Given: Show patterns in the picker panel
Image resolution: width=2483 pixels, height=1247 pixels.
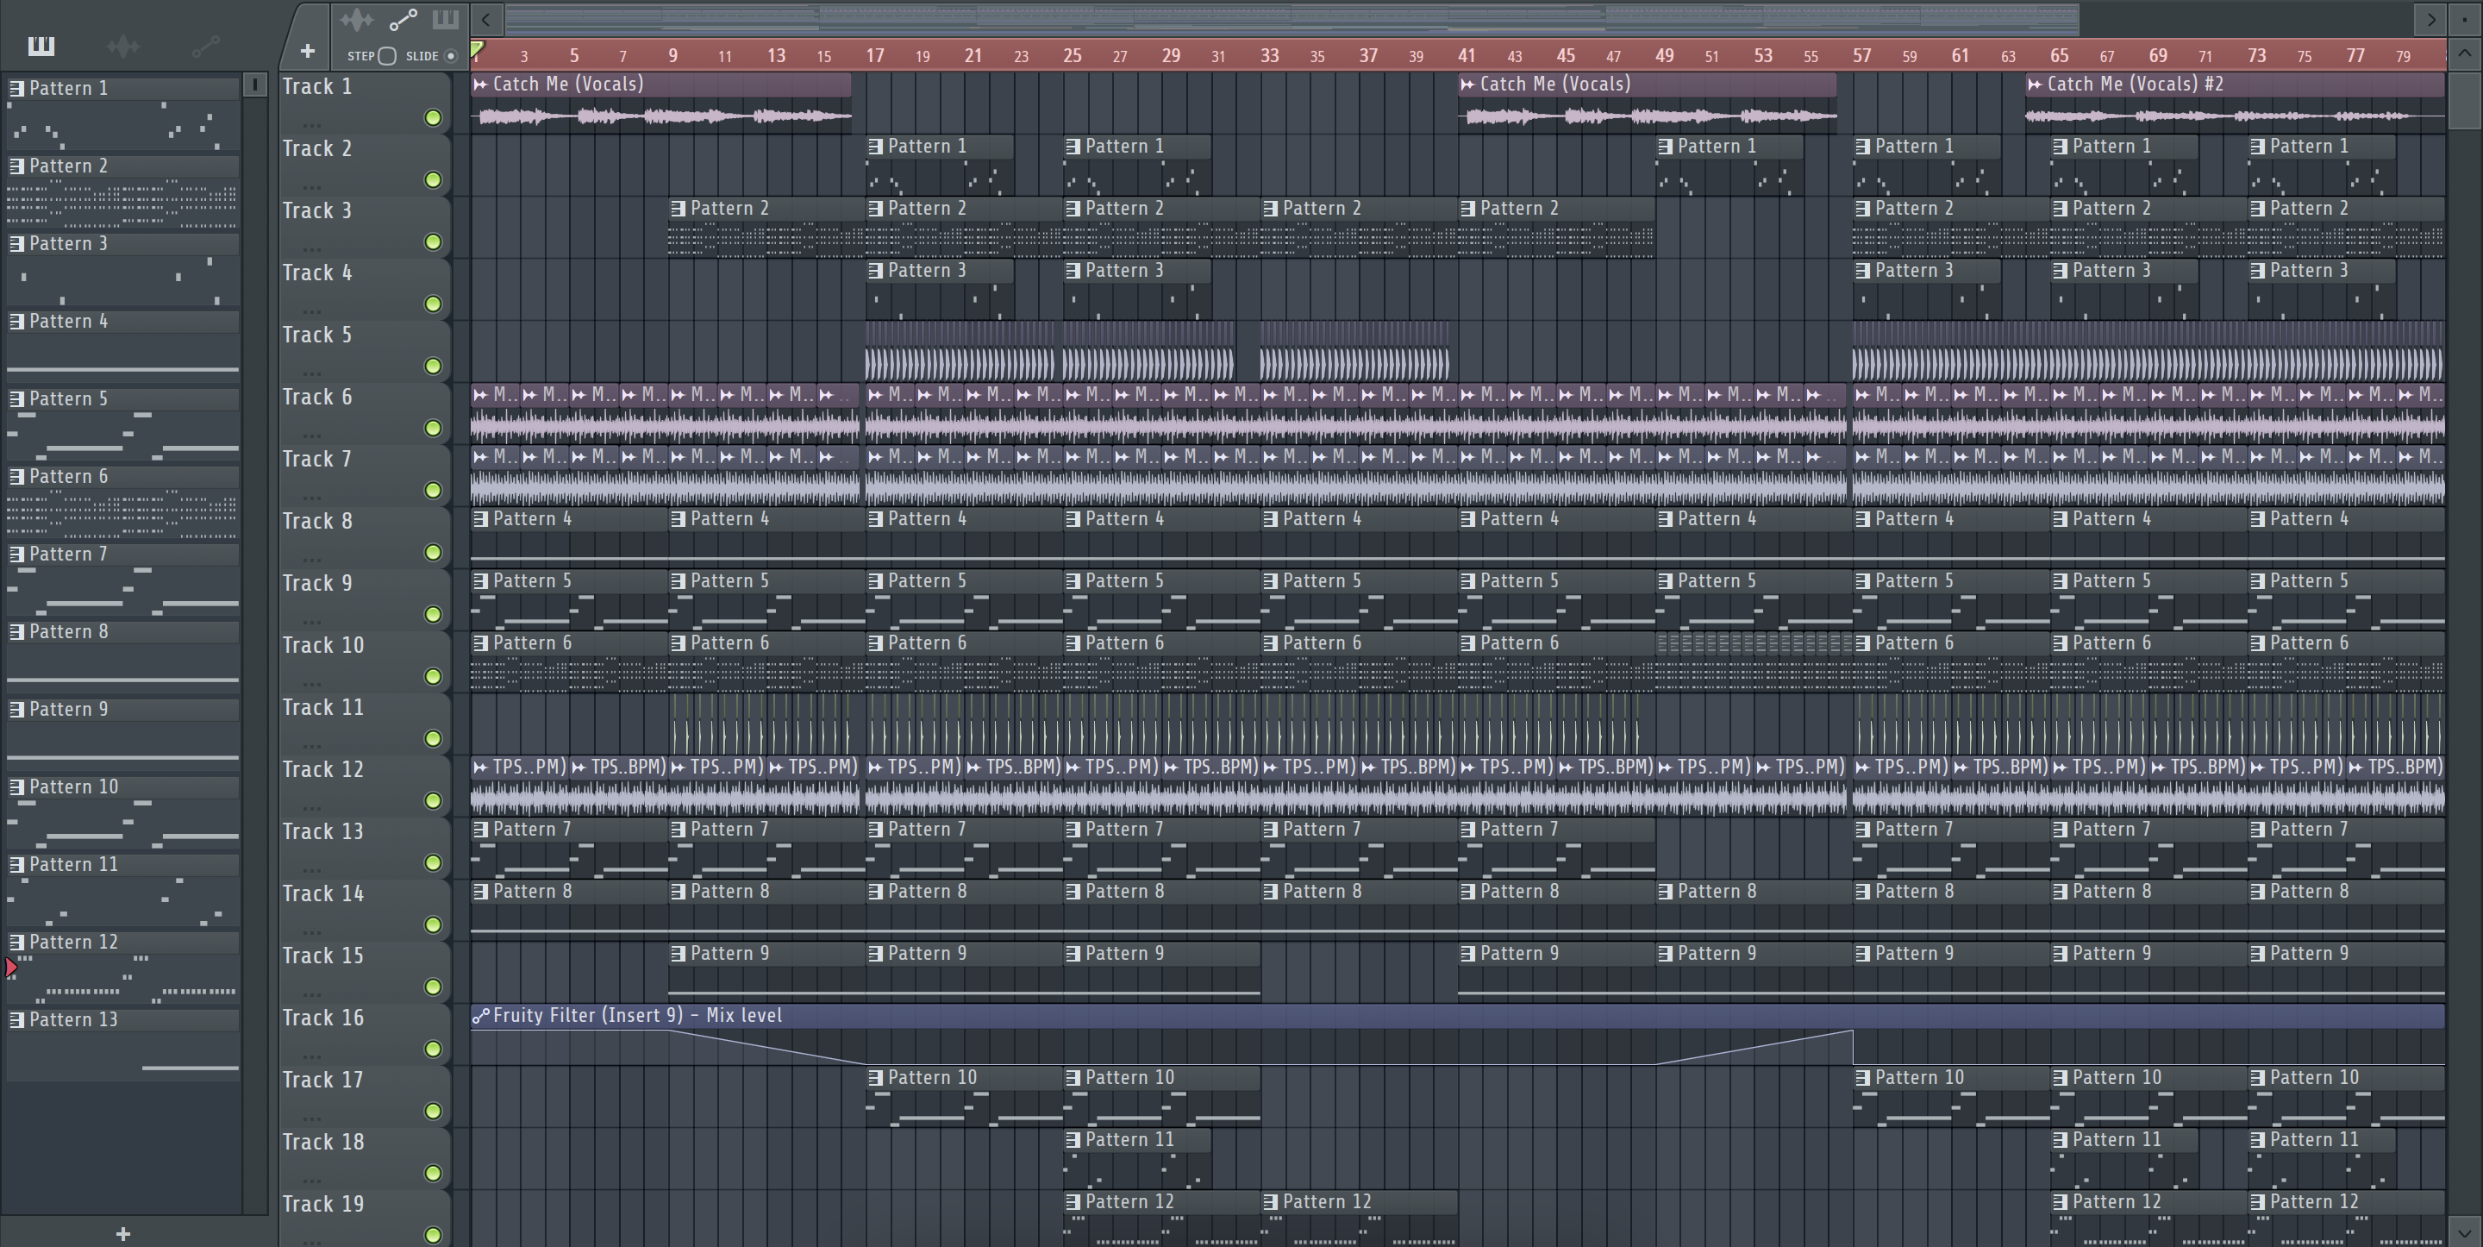Looking at the screenshot, I should pyautogui.click(x=41, y=46).
